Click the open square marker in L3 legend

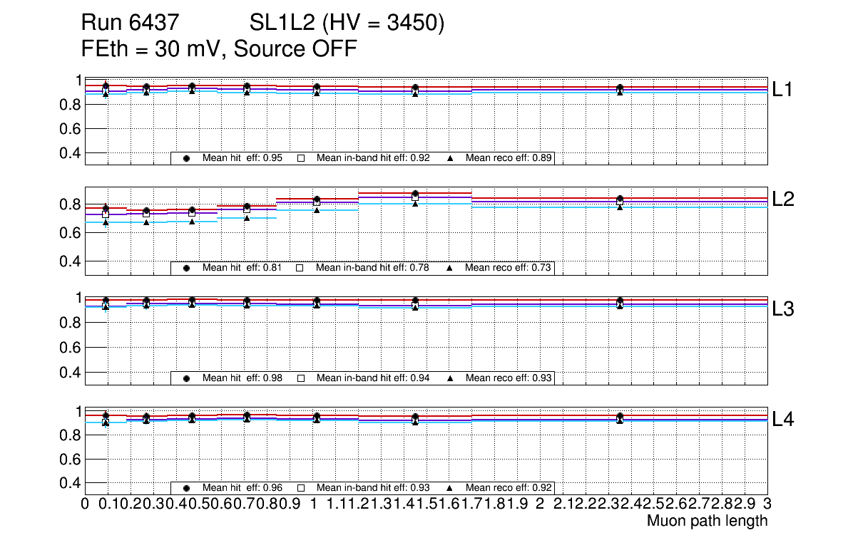(x=300, y=378)
